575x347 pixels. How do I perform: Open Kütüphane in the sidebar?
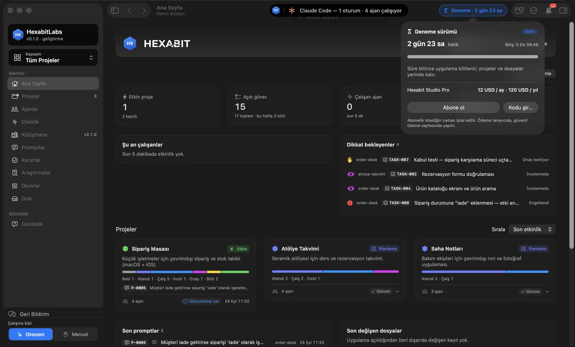pyautogui.click(x=53, y=135)
